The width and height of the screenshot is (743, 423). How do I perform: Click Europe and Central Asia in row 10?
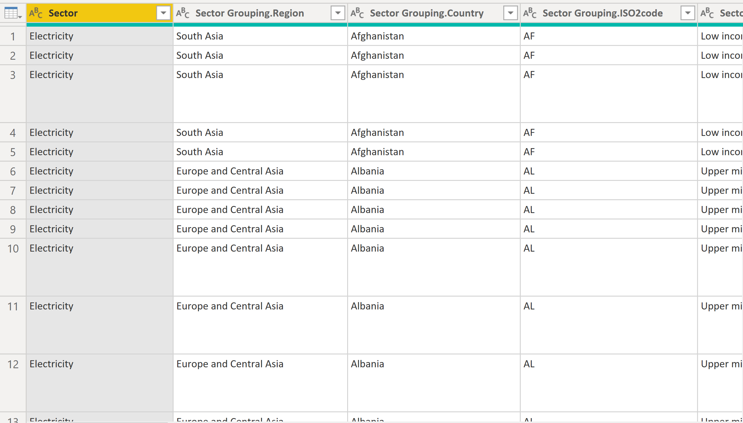point(261,267)
